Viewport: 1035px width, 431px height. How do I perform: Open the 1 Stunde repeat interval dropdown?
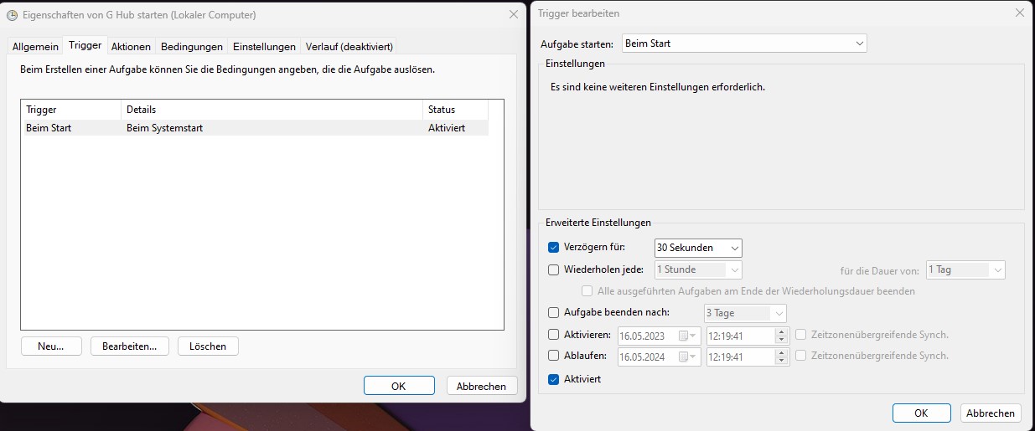[x=698, y=270]
